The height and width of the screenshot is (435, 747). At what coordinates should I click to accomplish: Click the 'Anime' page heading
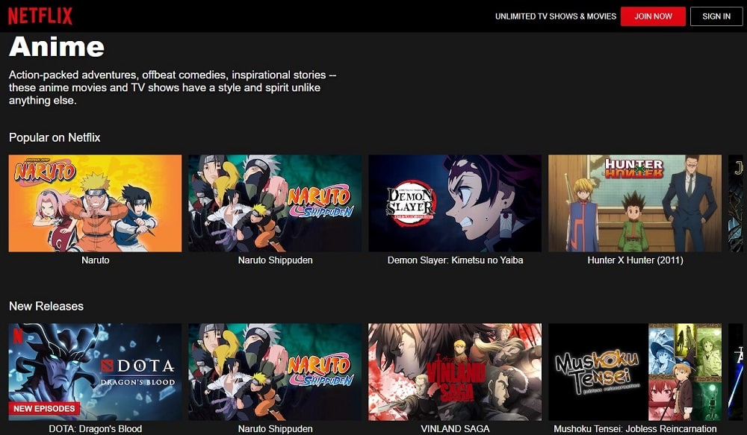click(57, 47)
